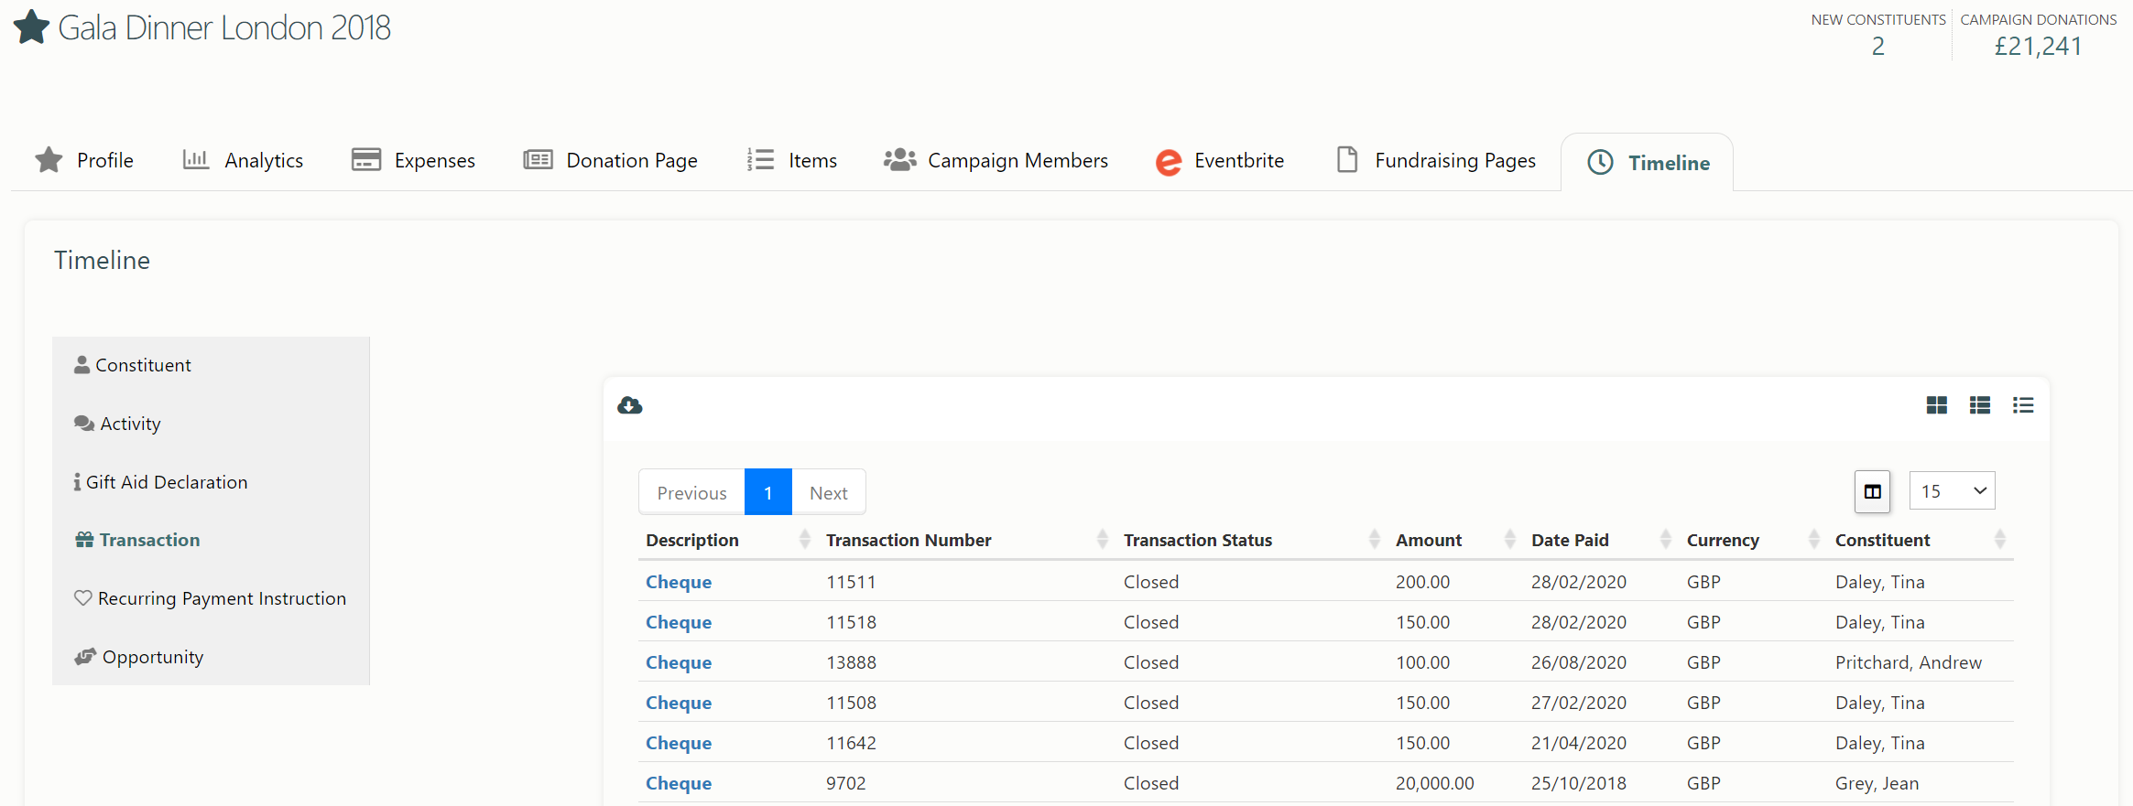Click date paid 25/10/2018
This screenshot has width=2133, height=806.
1579,783
